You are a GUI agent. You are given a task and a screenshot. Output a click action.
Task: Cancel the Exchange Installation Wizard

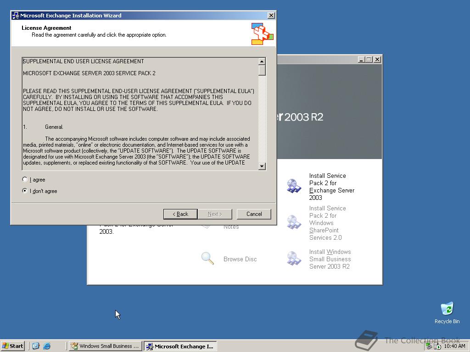(254, 214)
